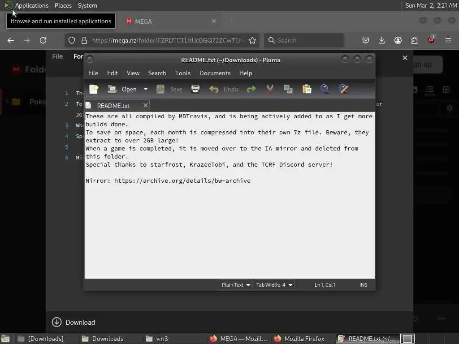Click the Save to Pocket icon
Screen dimensions: 459x344
click(x=366, y=40)
